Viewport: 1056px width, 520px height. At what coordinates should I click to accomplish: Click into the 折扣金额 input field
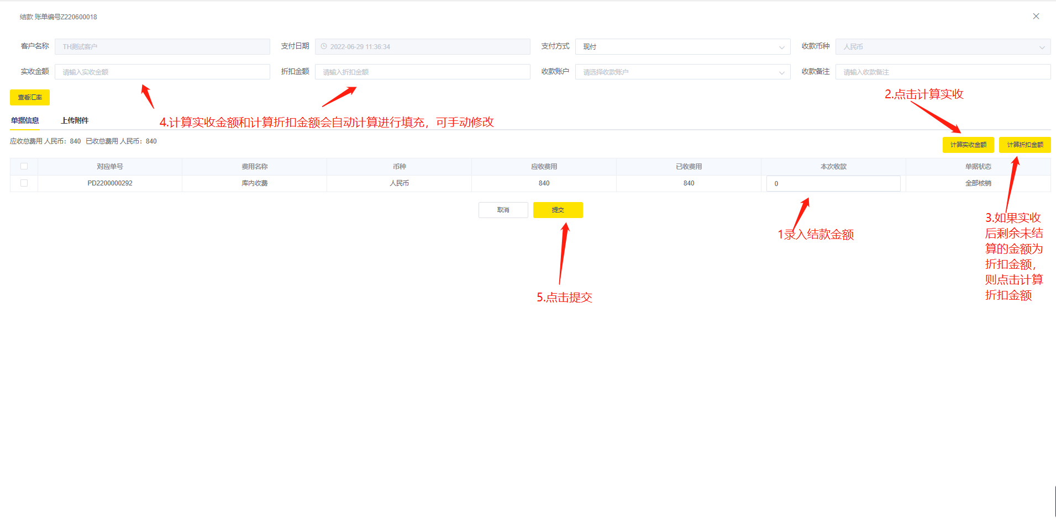tap(422, 72)
